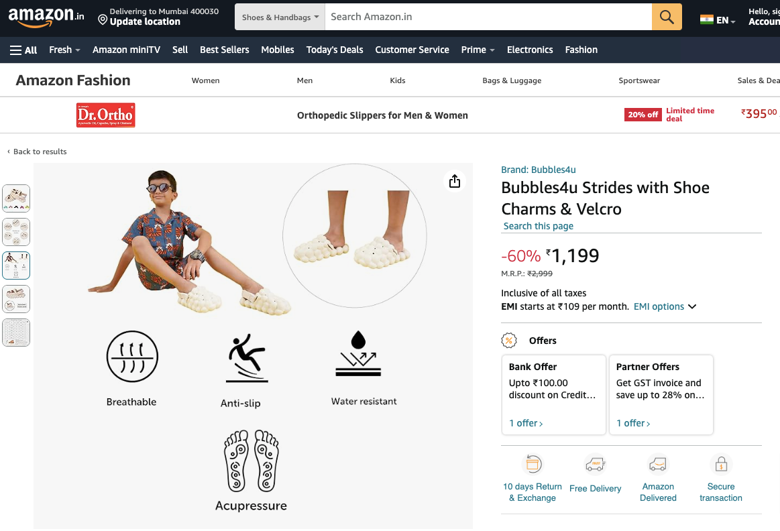
Task: Click the Update location pin icon
Action: click(103, 20)
